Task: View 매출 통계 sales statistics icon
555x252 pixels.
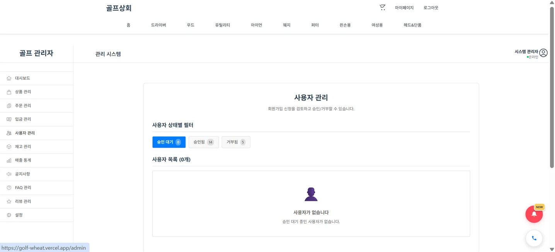Action: click(9, 160)
